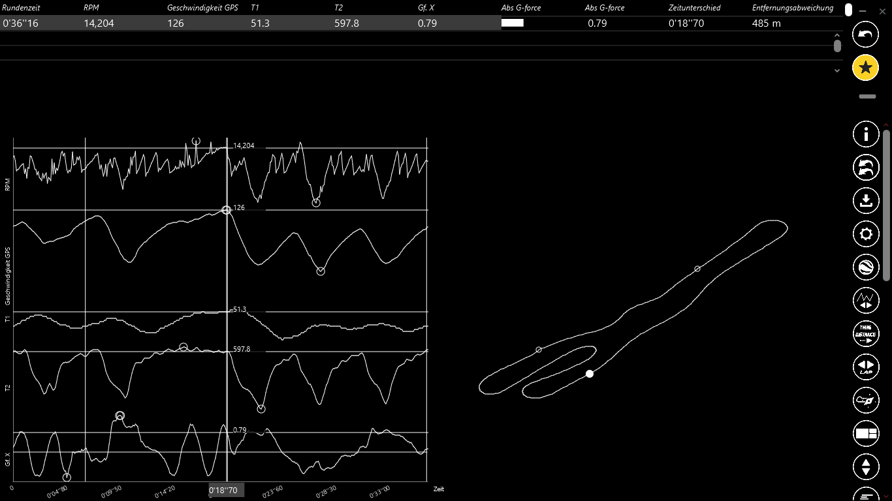Click the track compass orientation icon
The image size is (892, 501).
866,400
